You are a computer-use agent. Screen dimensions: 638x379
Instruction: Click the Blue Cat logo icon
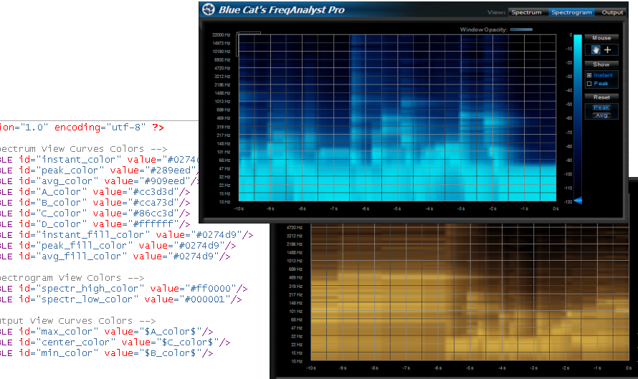point(209,9)
